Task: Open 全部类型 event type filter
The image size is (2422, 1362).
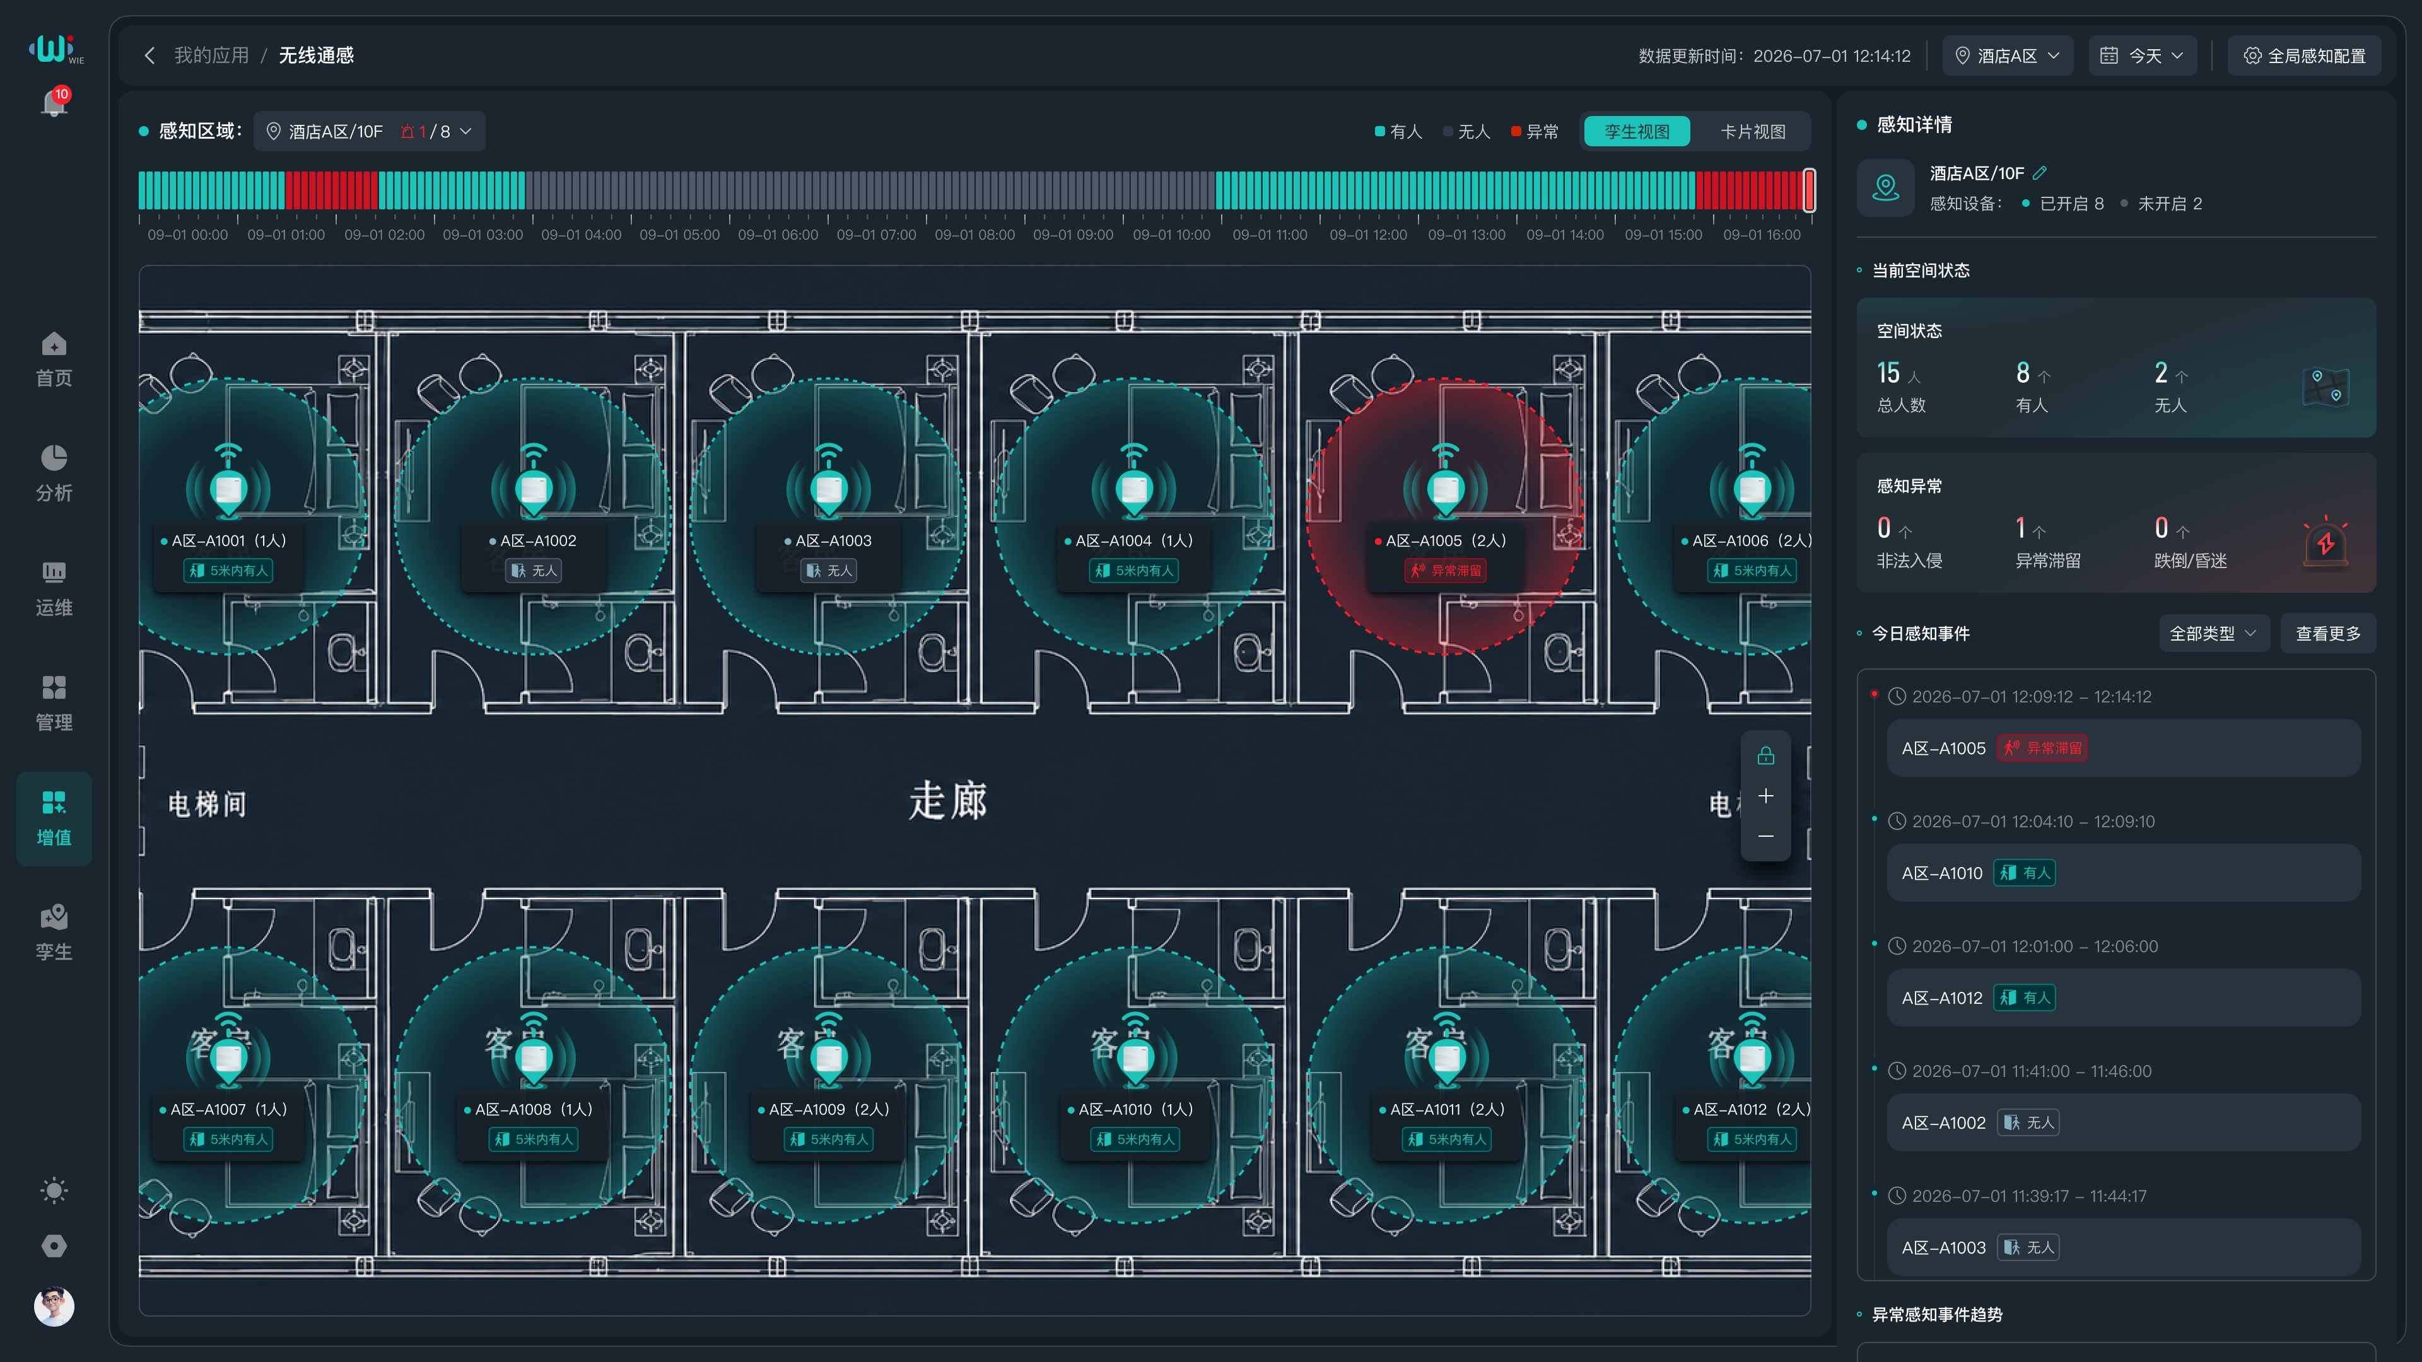Action: pyautogui.click(x=2214, y=634)
